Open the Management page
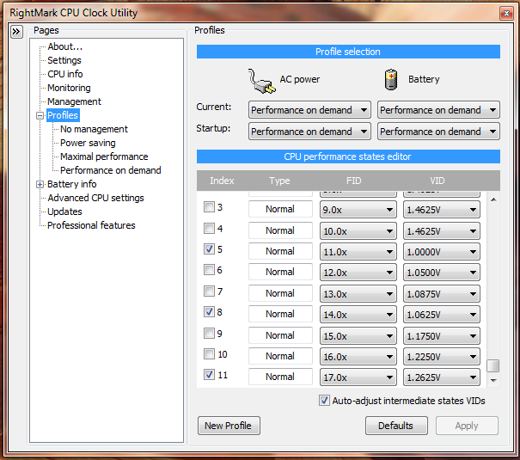The width and height of the screenshot is (520, 460). (74, 101)
